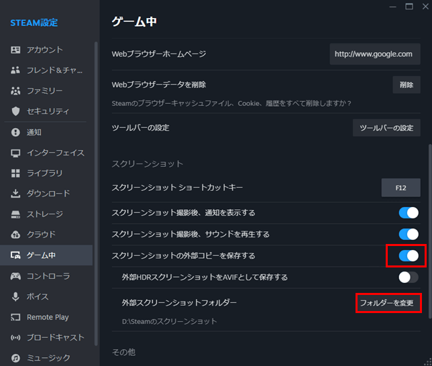Image resolution: width=432 pixels, height=366 pixels.
Task: Disable スクリーンショットの外部コピーを保存する switch
Action: pos(409,255)
